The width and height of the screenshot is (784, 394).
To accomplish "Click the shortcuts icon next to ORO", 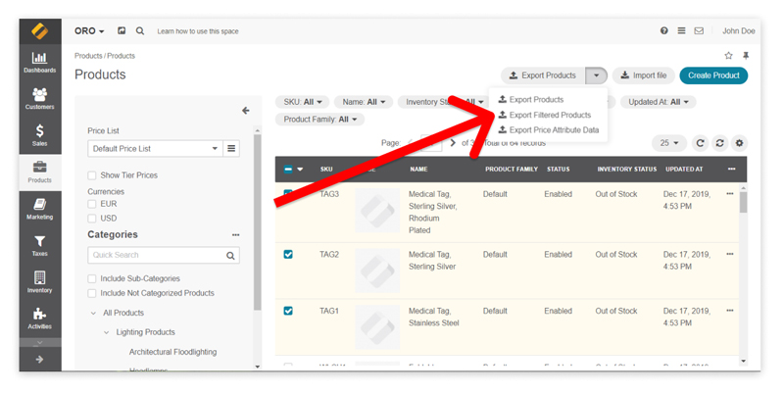I will tap(122, 31).
